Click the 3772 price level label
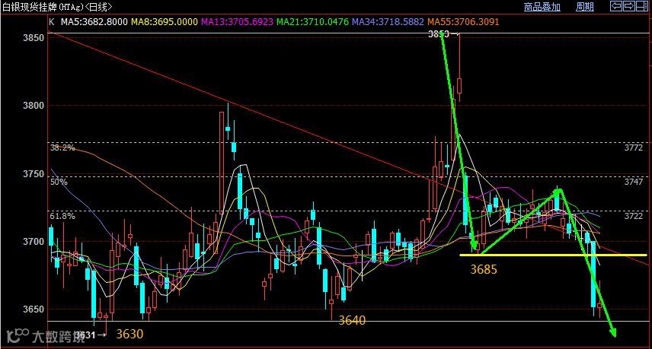Image resolution: width=652 pixels, height=349 pixels. point(633,148)
